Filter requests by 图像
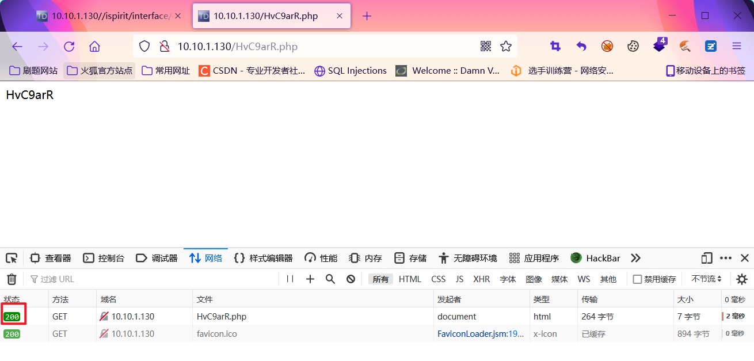 [x=534, y=279]
